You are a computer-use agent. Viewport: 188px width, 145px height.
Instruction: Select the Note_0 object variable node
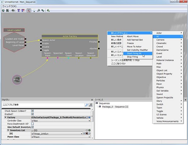17,80
